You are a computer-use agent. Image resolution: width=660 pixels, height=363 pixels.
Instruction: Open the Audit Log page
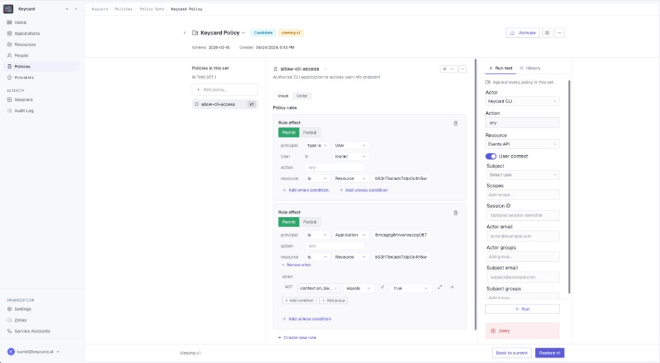click(24, 111)
